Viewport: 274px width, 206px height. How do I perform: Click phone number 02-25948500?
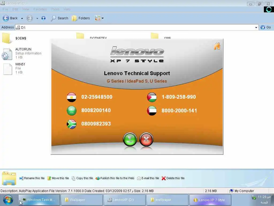click(x=97, y=97)
